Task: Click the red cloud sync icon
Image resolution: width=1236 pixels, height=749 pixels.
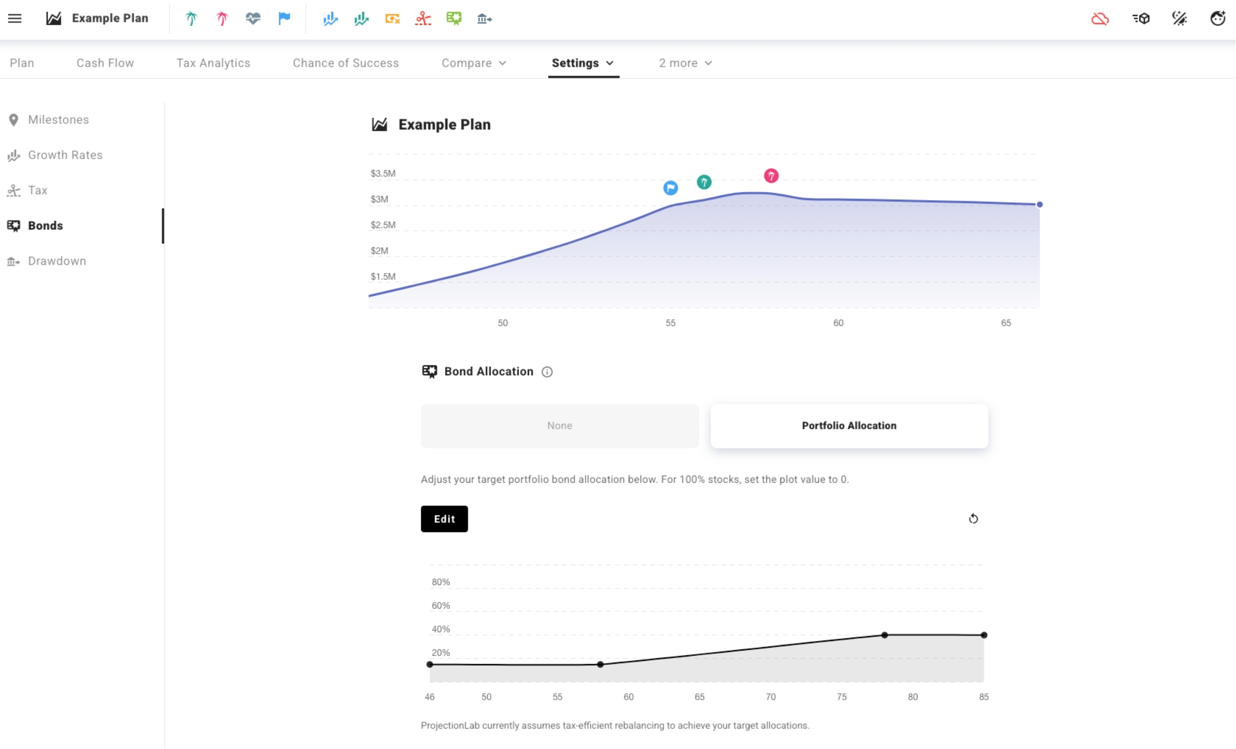Action: [1100, 19]
